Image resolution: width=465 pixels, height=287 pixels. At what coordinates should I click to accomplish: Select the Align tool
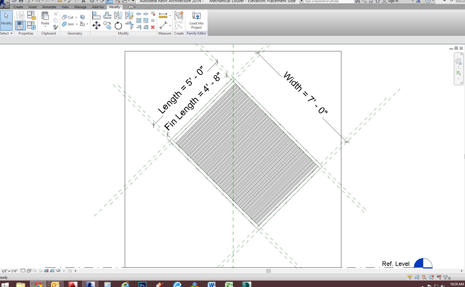coord(96,15)
